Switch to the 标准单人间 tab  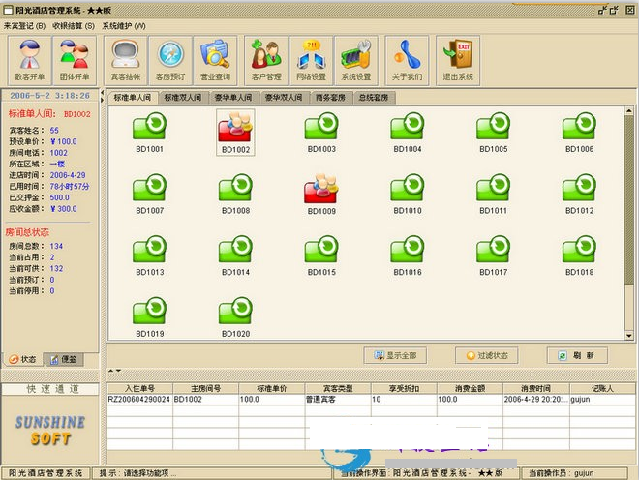133,98
